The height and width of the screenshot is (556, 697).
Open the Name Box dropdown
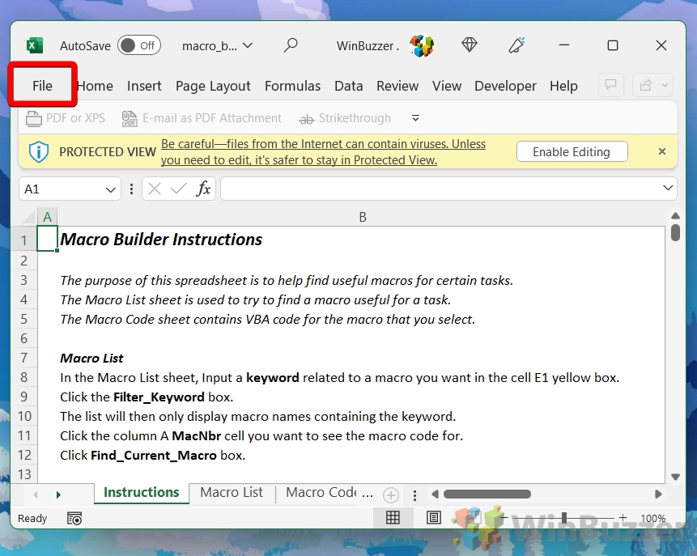(x=112, y=189)
